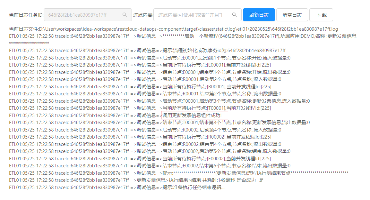
Task: Click the magnifier icon in the filter content box
Action: click(x=235, y=15)
